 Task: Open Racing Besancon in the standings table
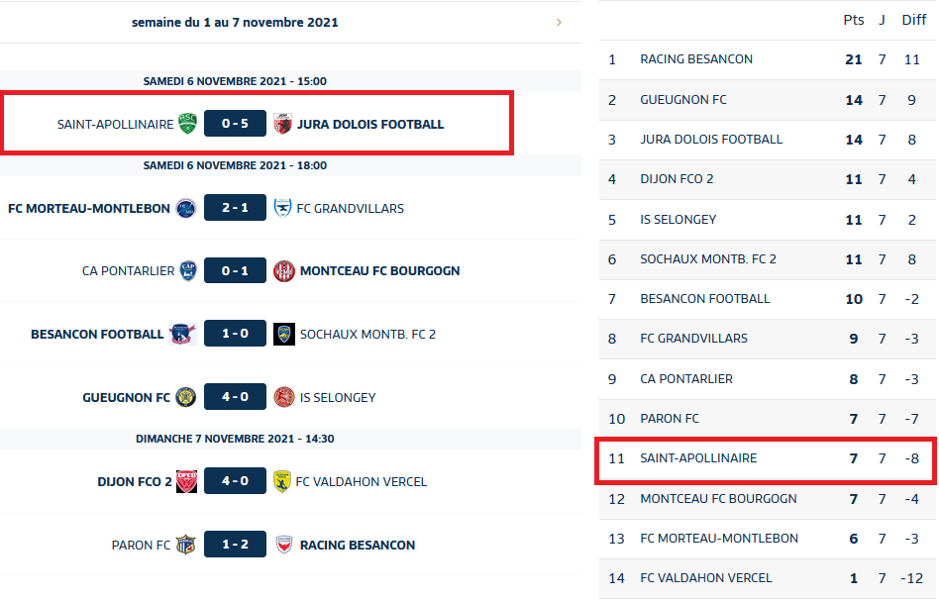[x=696, y=59]
